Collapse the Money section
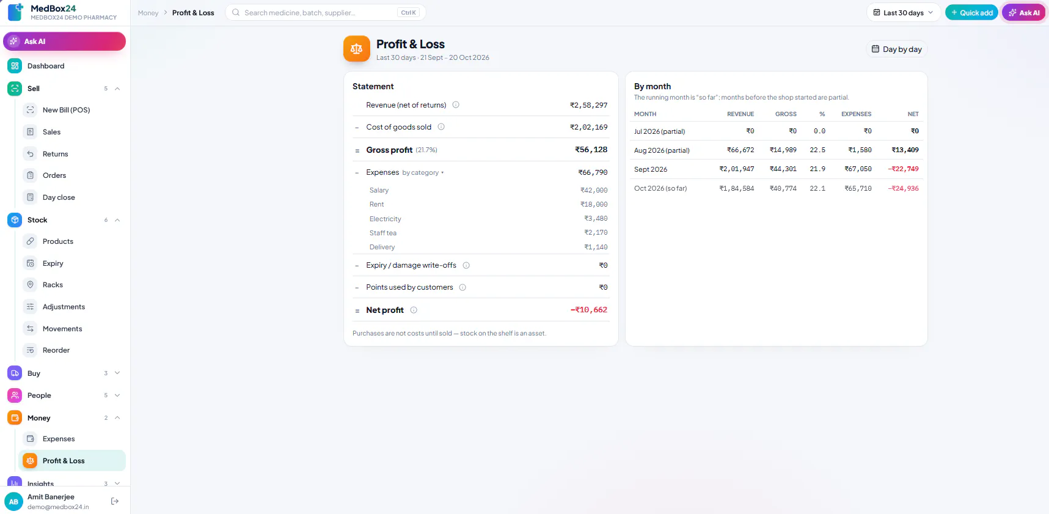 pos(117,418)
